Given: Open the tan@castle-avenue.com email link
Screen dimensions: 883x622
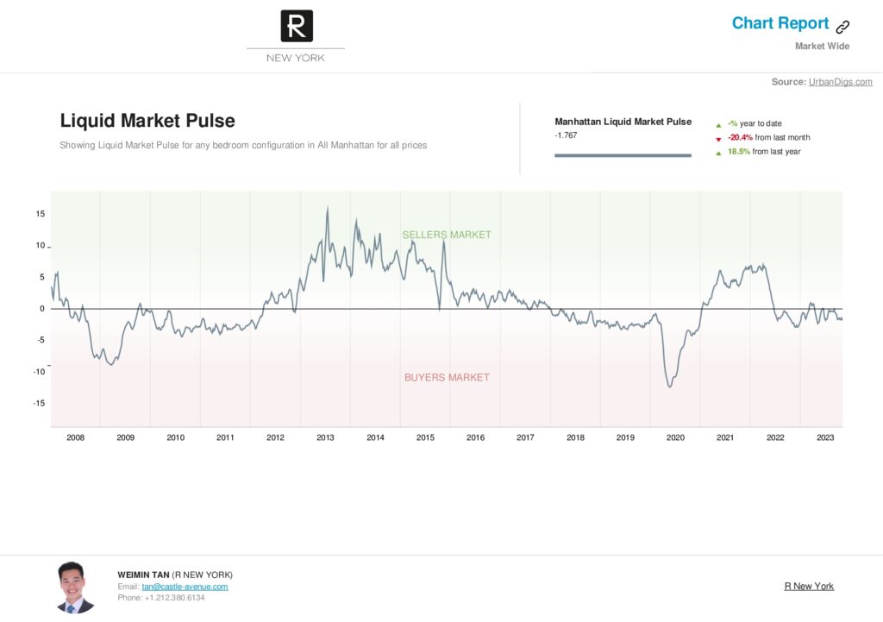Looking at the screenshot, I should (x=185, y=587).
